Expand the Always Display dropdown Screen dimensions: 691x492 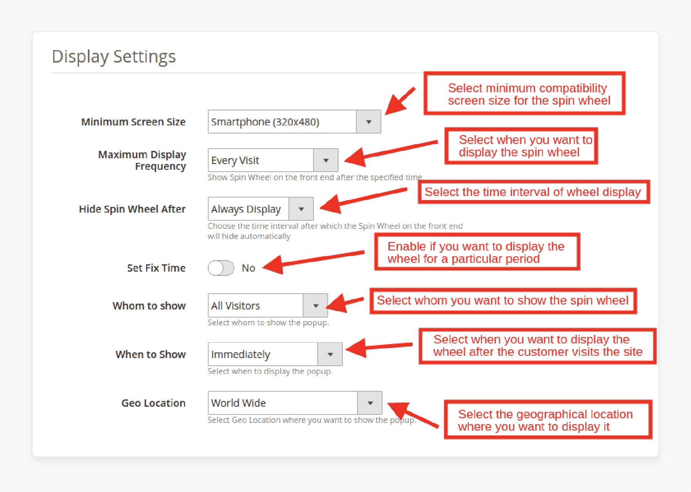(261, 209)
